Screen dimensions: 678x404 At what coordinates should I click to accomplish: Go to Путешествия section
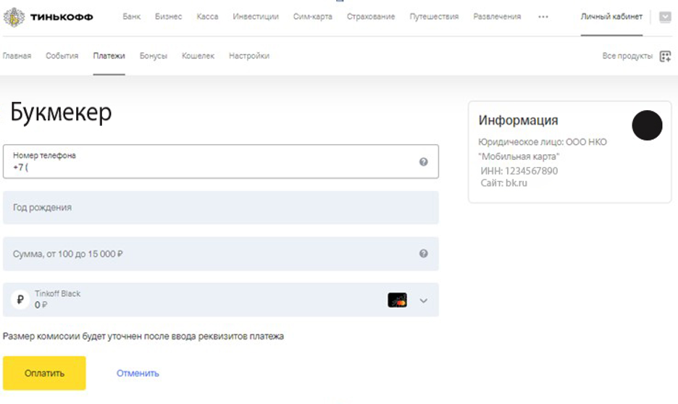pyautogui.click(x=434, y=17)
